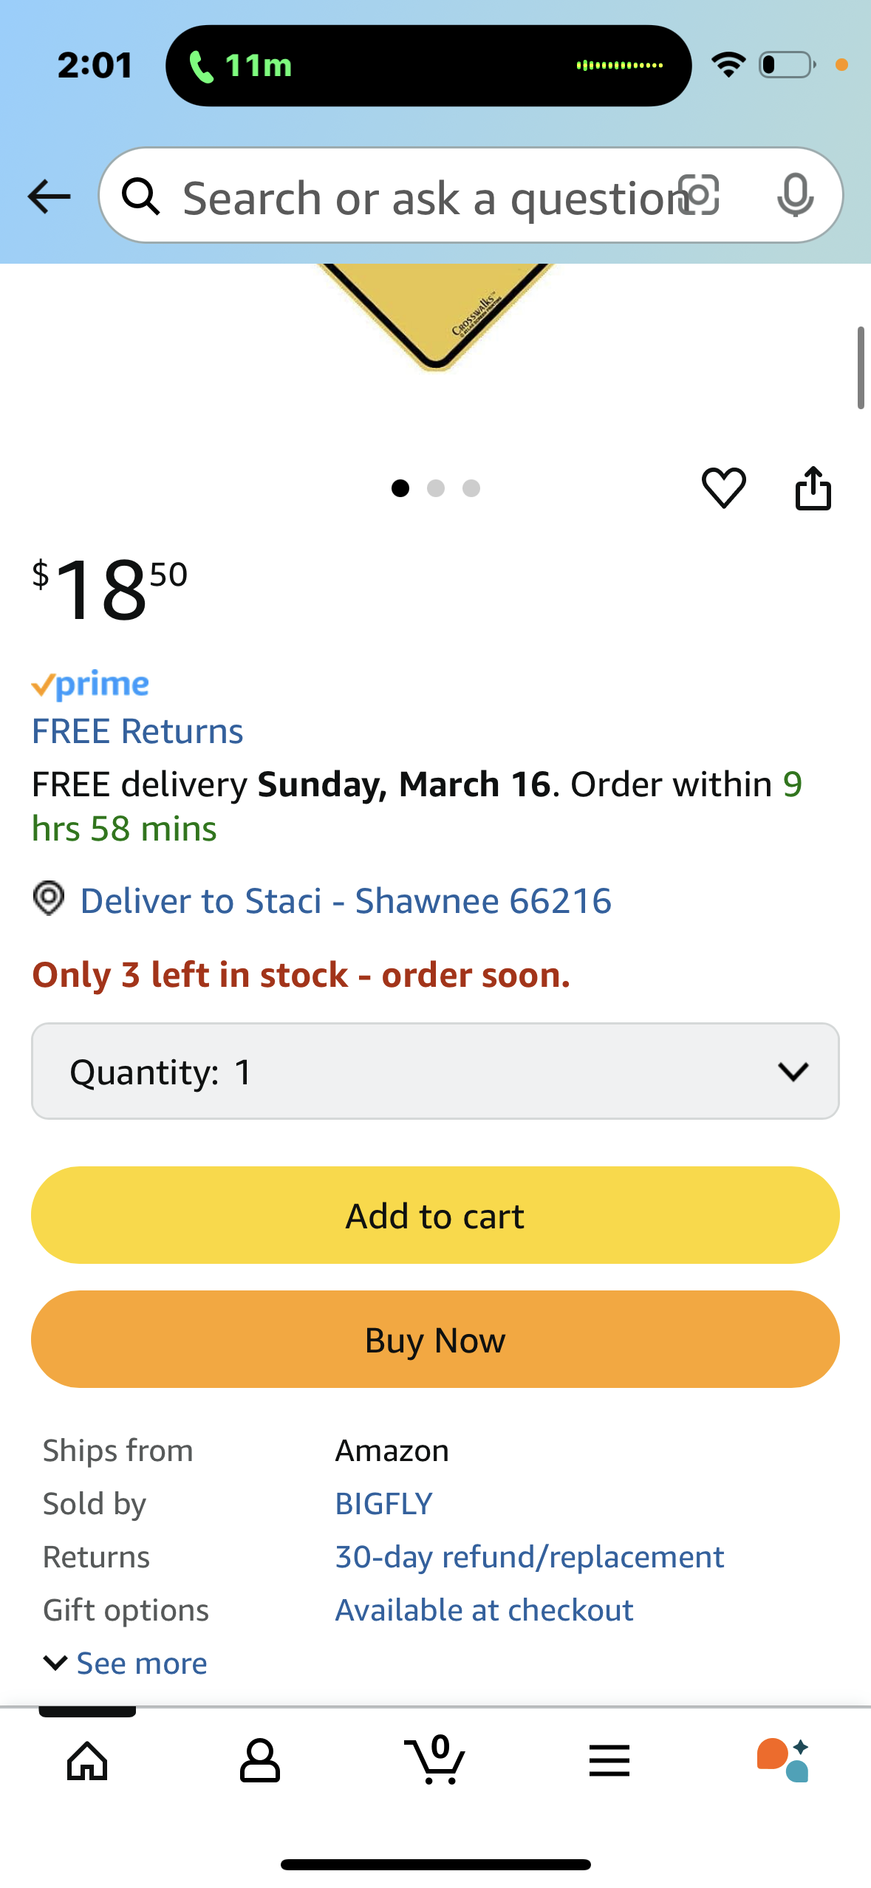Open the Rufus AI assistant icon
Viewport: 871px width, 1888px height.
click(783, 1761)
